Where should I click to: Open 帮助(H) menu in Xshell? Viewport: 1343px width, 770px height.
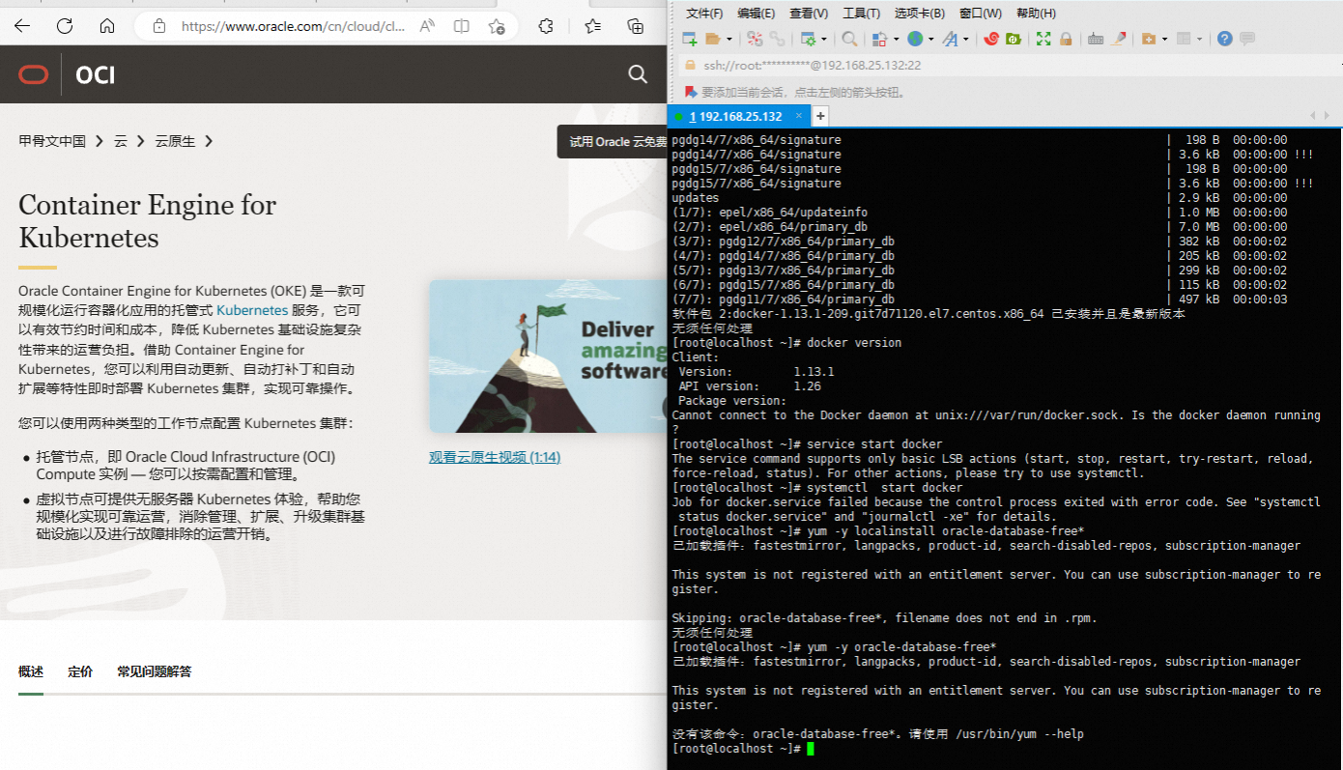tap(1036, 13)
